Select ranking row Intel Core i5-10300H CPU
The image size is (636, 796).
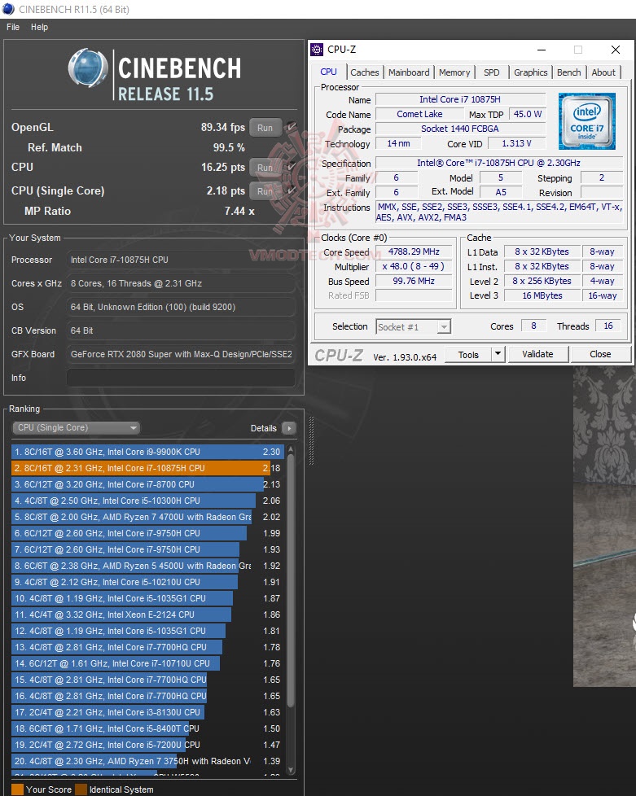click(x=147, y=501)
